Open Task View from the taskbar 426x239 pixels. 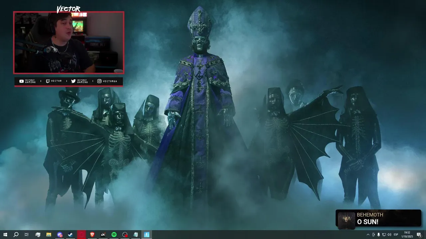(27, 235)
